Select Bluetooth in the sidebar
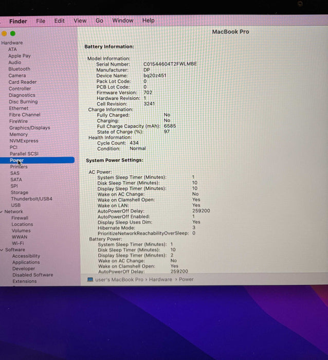Image resolution: width=328 pixels, height=360 pixels. click(20, 69)
